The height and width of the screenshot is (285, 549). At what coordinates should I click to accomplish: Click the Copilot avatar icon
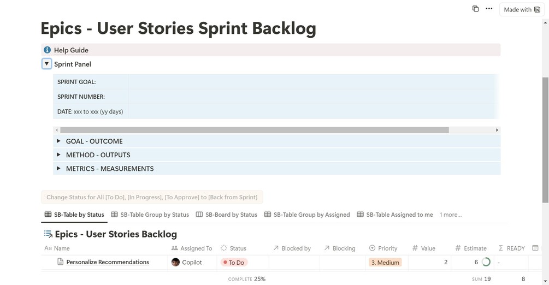[175, 262]
